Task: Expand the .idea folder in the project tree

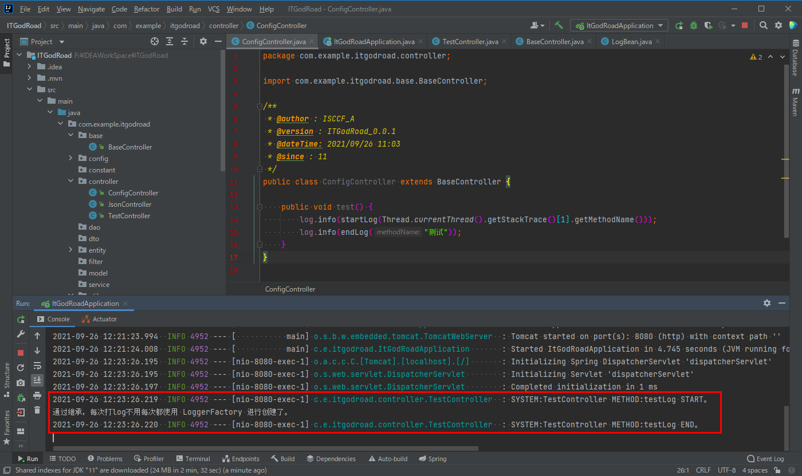Action: tap(30, 67)
